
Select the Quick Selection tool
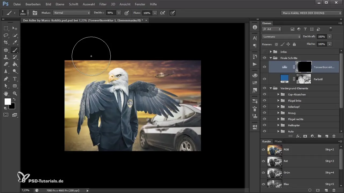coord(15,35)
